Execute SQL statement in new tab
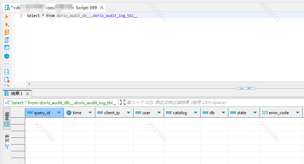Viewport: 304px width, 164px height. pos(6,25)
